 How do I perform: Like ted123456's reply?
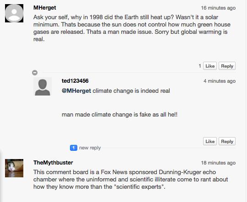coord(210,141)
